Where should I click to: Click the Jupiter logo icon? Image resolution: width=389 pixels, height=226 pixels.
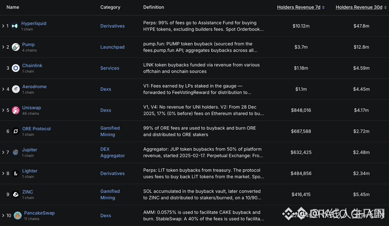click(15, 152)
